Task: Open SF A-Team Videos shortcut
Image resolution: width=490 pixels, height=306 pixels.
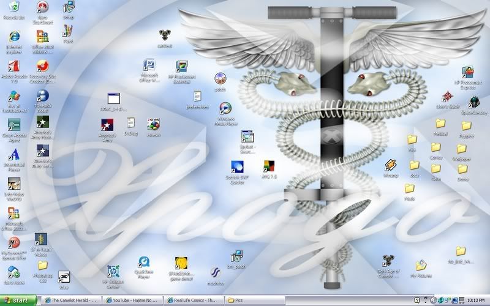Action: [x=41, y=239]
